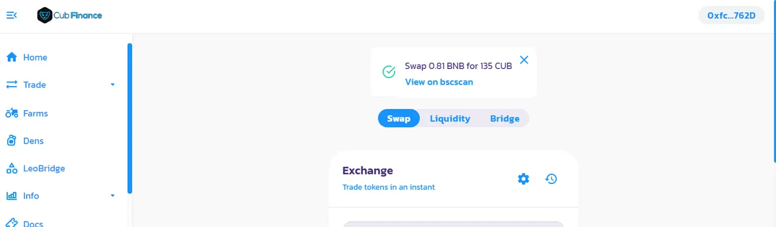Select the Swap tab
The width and height of the screenshot is (776, 227).
(399, 118)
